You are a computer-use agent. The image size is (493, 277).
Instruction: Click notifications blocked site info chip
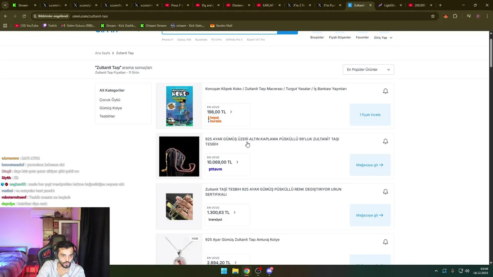50,16
